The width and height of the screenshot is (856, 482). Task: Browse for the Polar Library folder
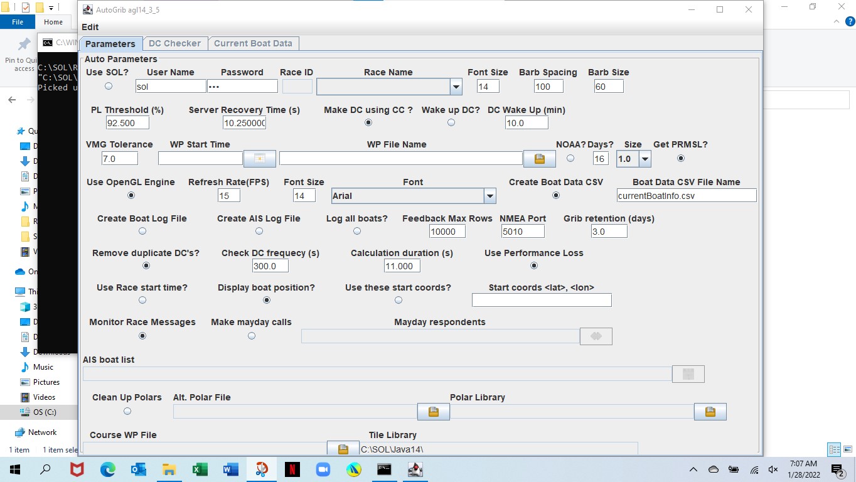click(710, 412)
